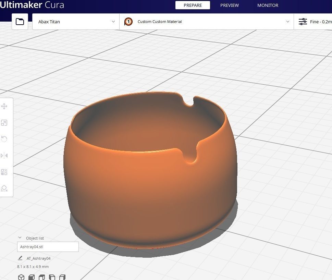Switch to top view cube icon
Viewport: 332px width, 280px height.
coord(42,277)
